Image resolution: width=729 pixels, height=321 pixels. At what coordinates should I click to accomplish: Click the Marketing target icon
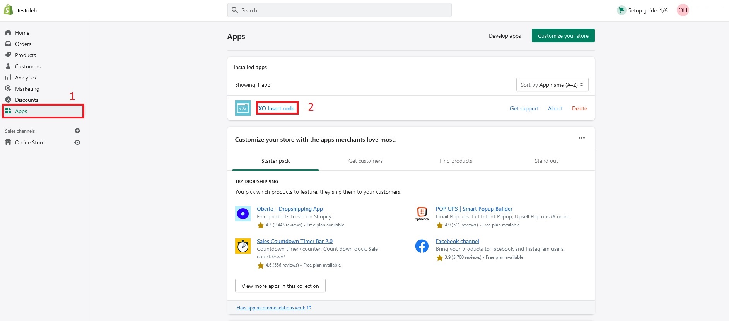pyautogui.click(x=8, y=89)
